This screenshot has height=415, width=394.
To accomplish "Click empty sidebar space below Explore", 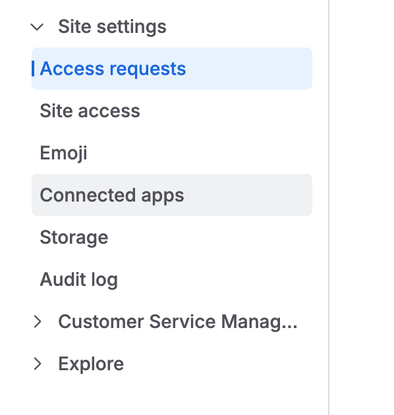I will pos(164,397).
